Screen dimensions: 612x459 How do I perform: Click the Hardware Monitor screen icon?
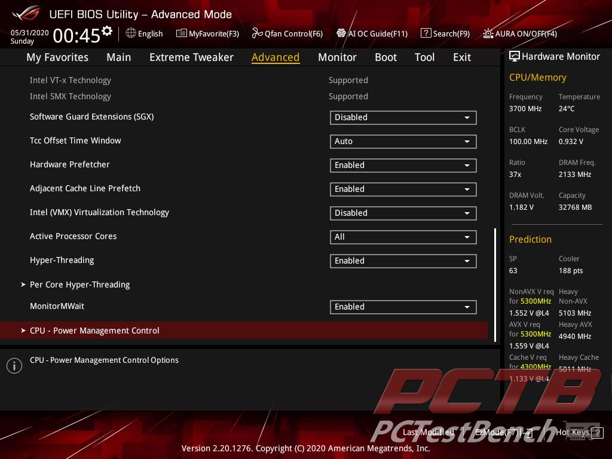coord(515,57)
